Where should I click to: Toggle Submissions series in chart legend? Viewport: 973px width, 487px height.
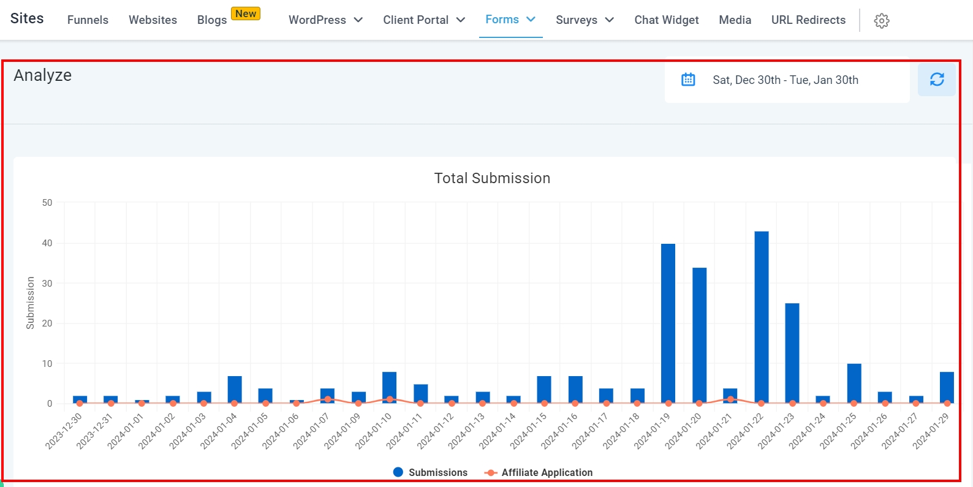[x=430, y=472]
